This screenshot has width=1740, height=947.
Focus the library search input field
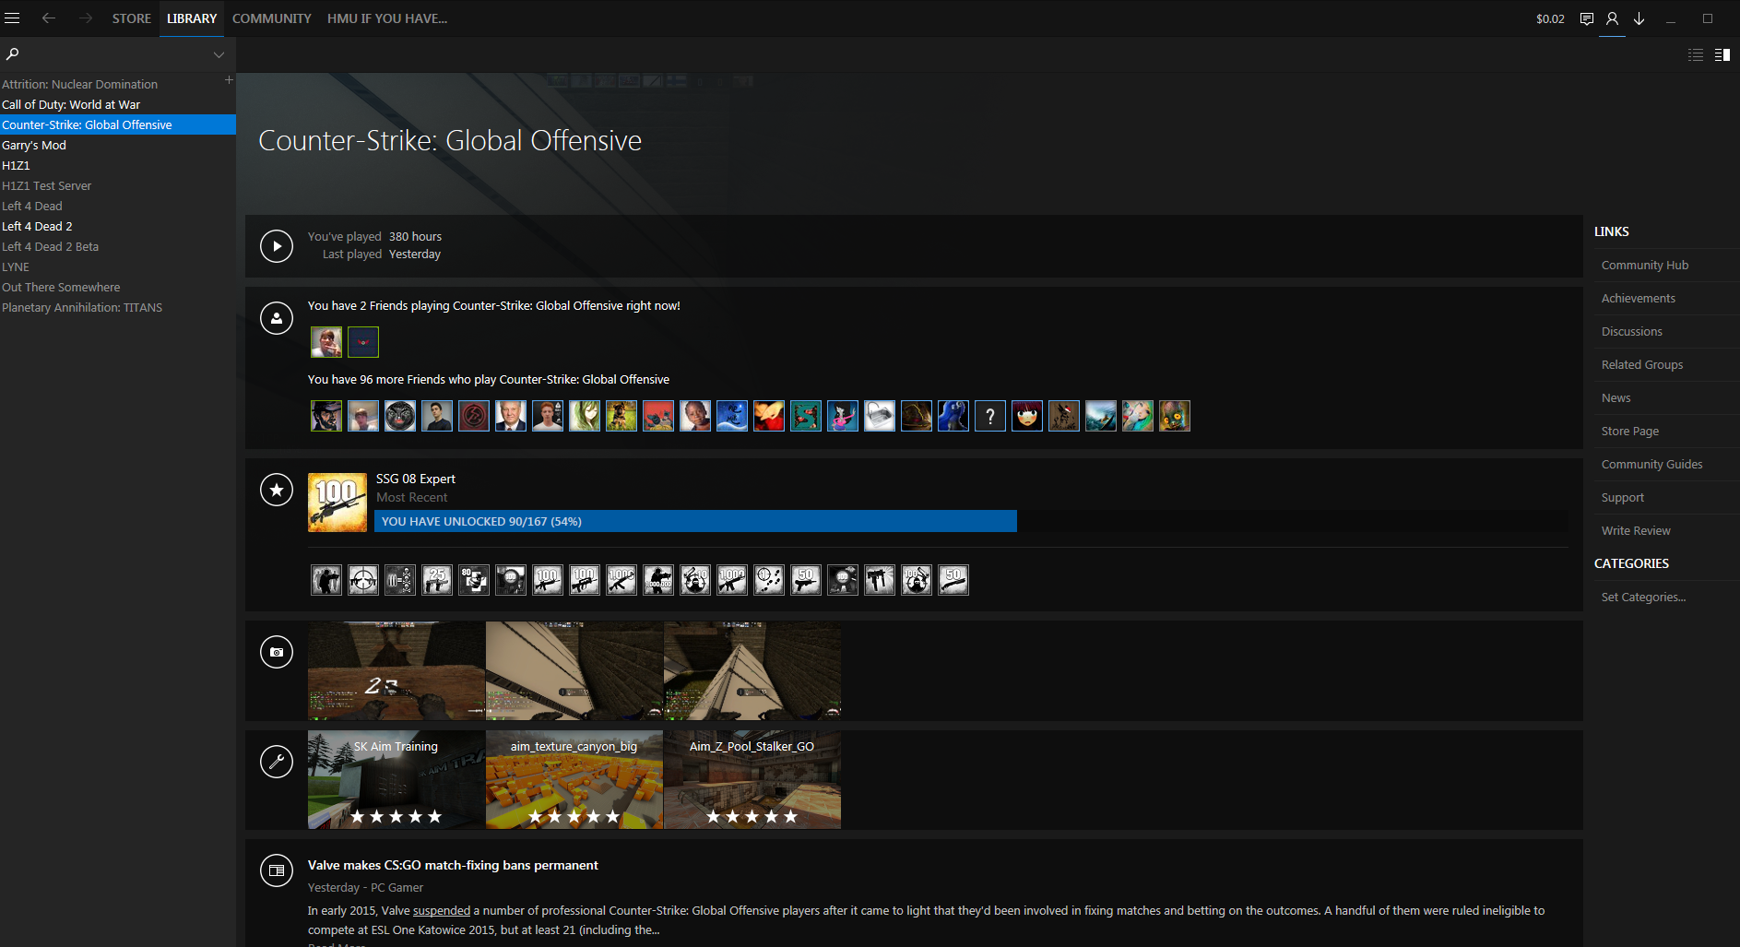[115, 54]
